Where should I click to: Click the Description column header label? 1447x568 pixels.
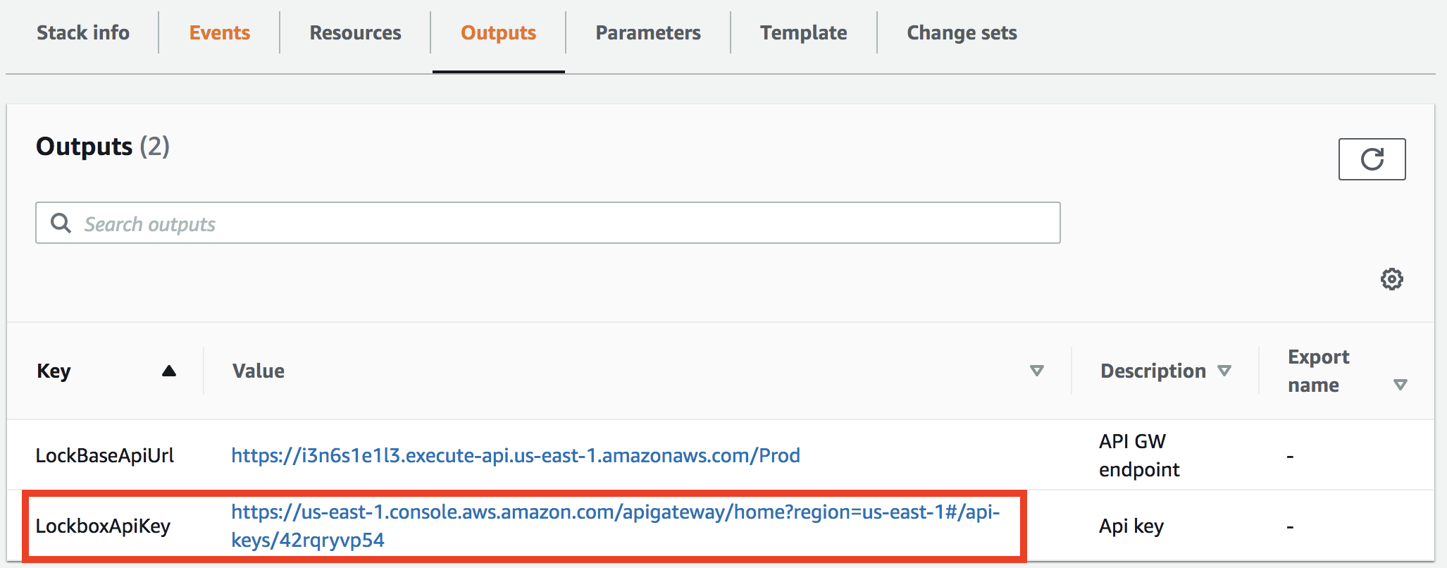(1153, 371)
